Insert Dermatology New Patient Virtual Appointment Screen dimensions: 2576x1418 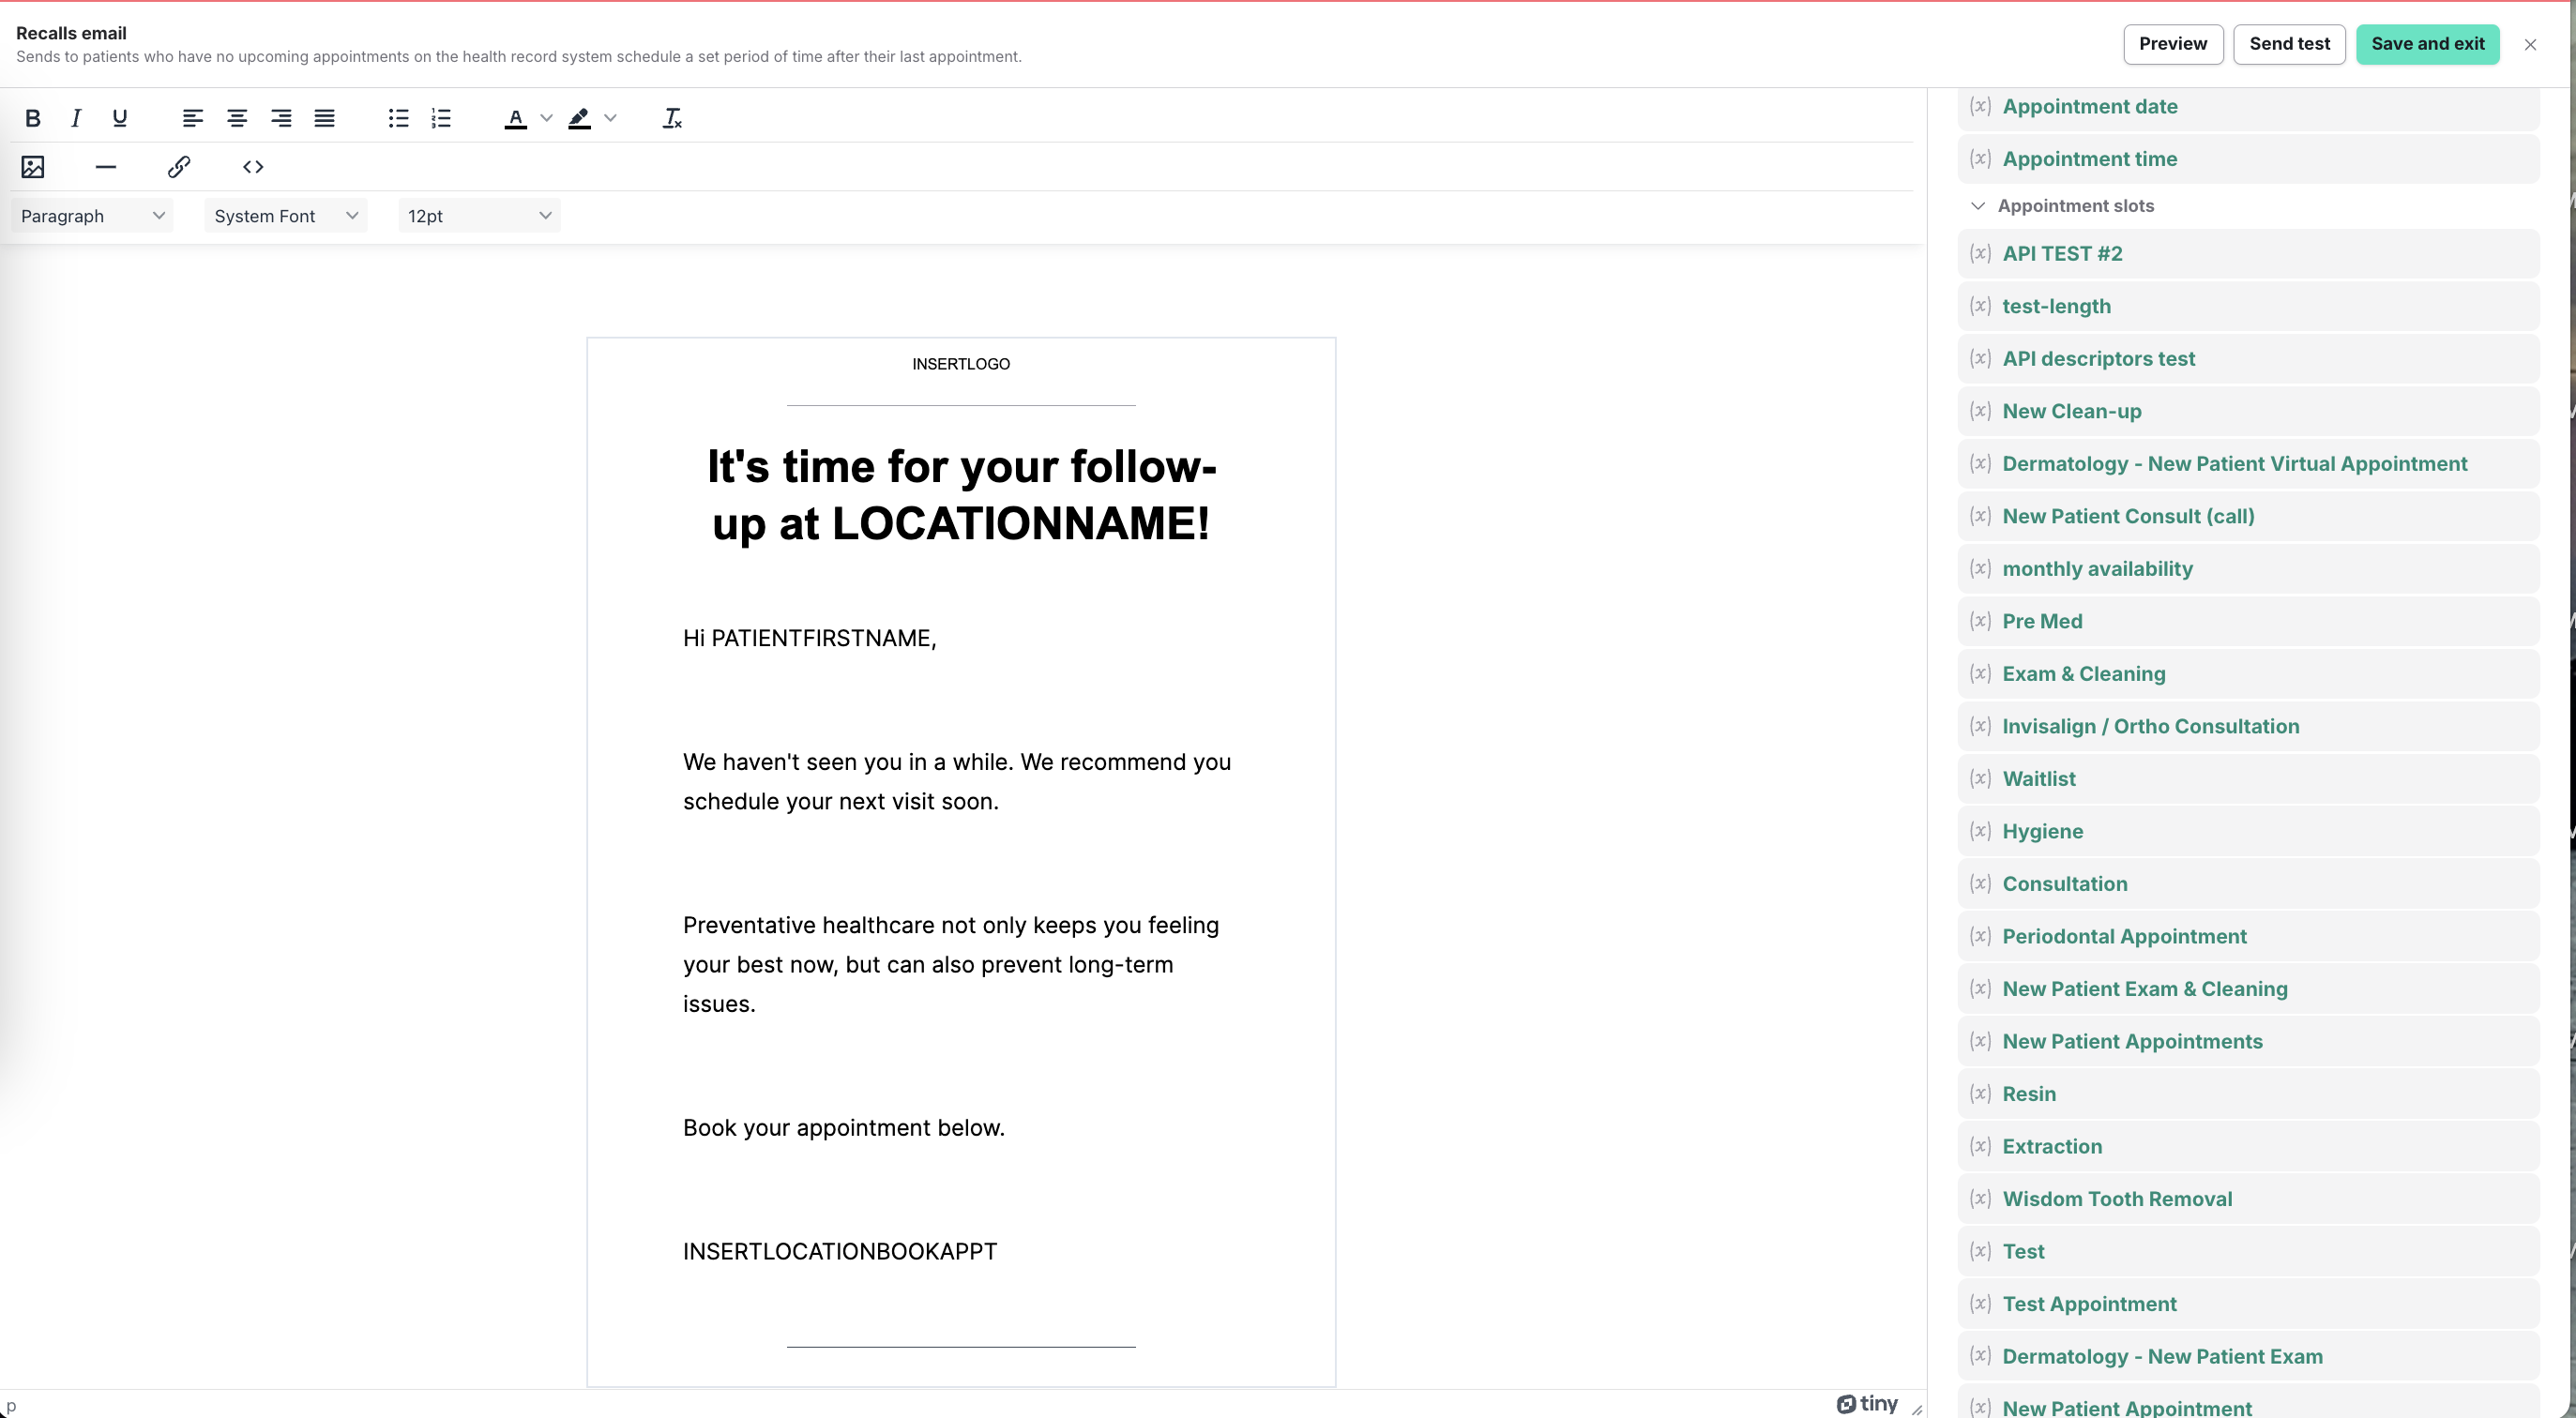(x=2248, y=464)
